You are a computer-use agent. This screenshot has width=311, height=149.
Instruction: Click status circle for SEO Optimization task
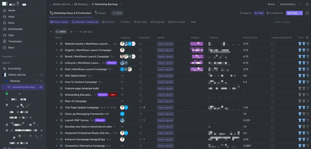click(61, 76)
